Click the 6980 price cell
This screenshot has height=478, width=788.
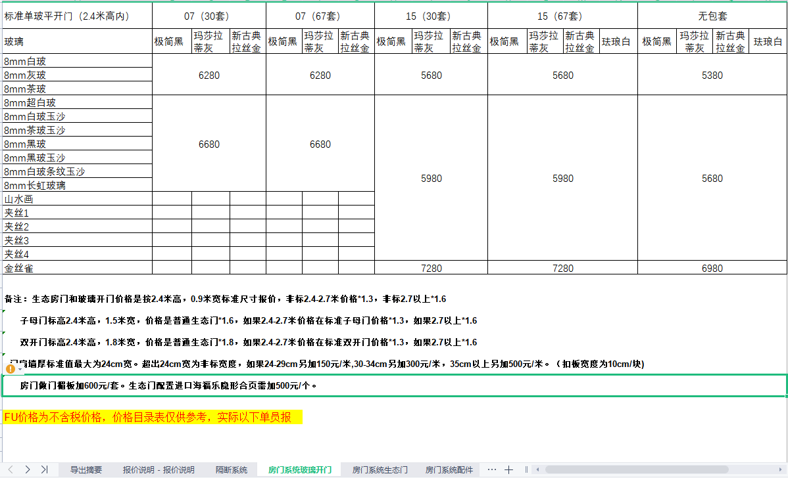712,268
